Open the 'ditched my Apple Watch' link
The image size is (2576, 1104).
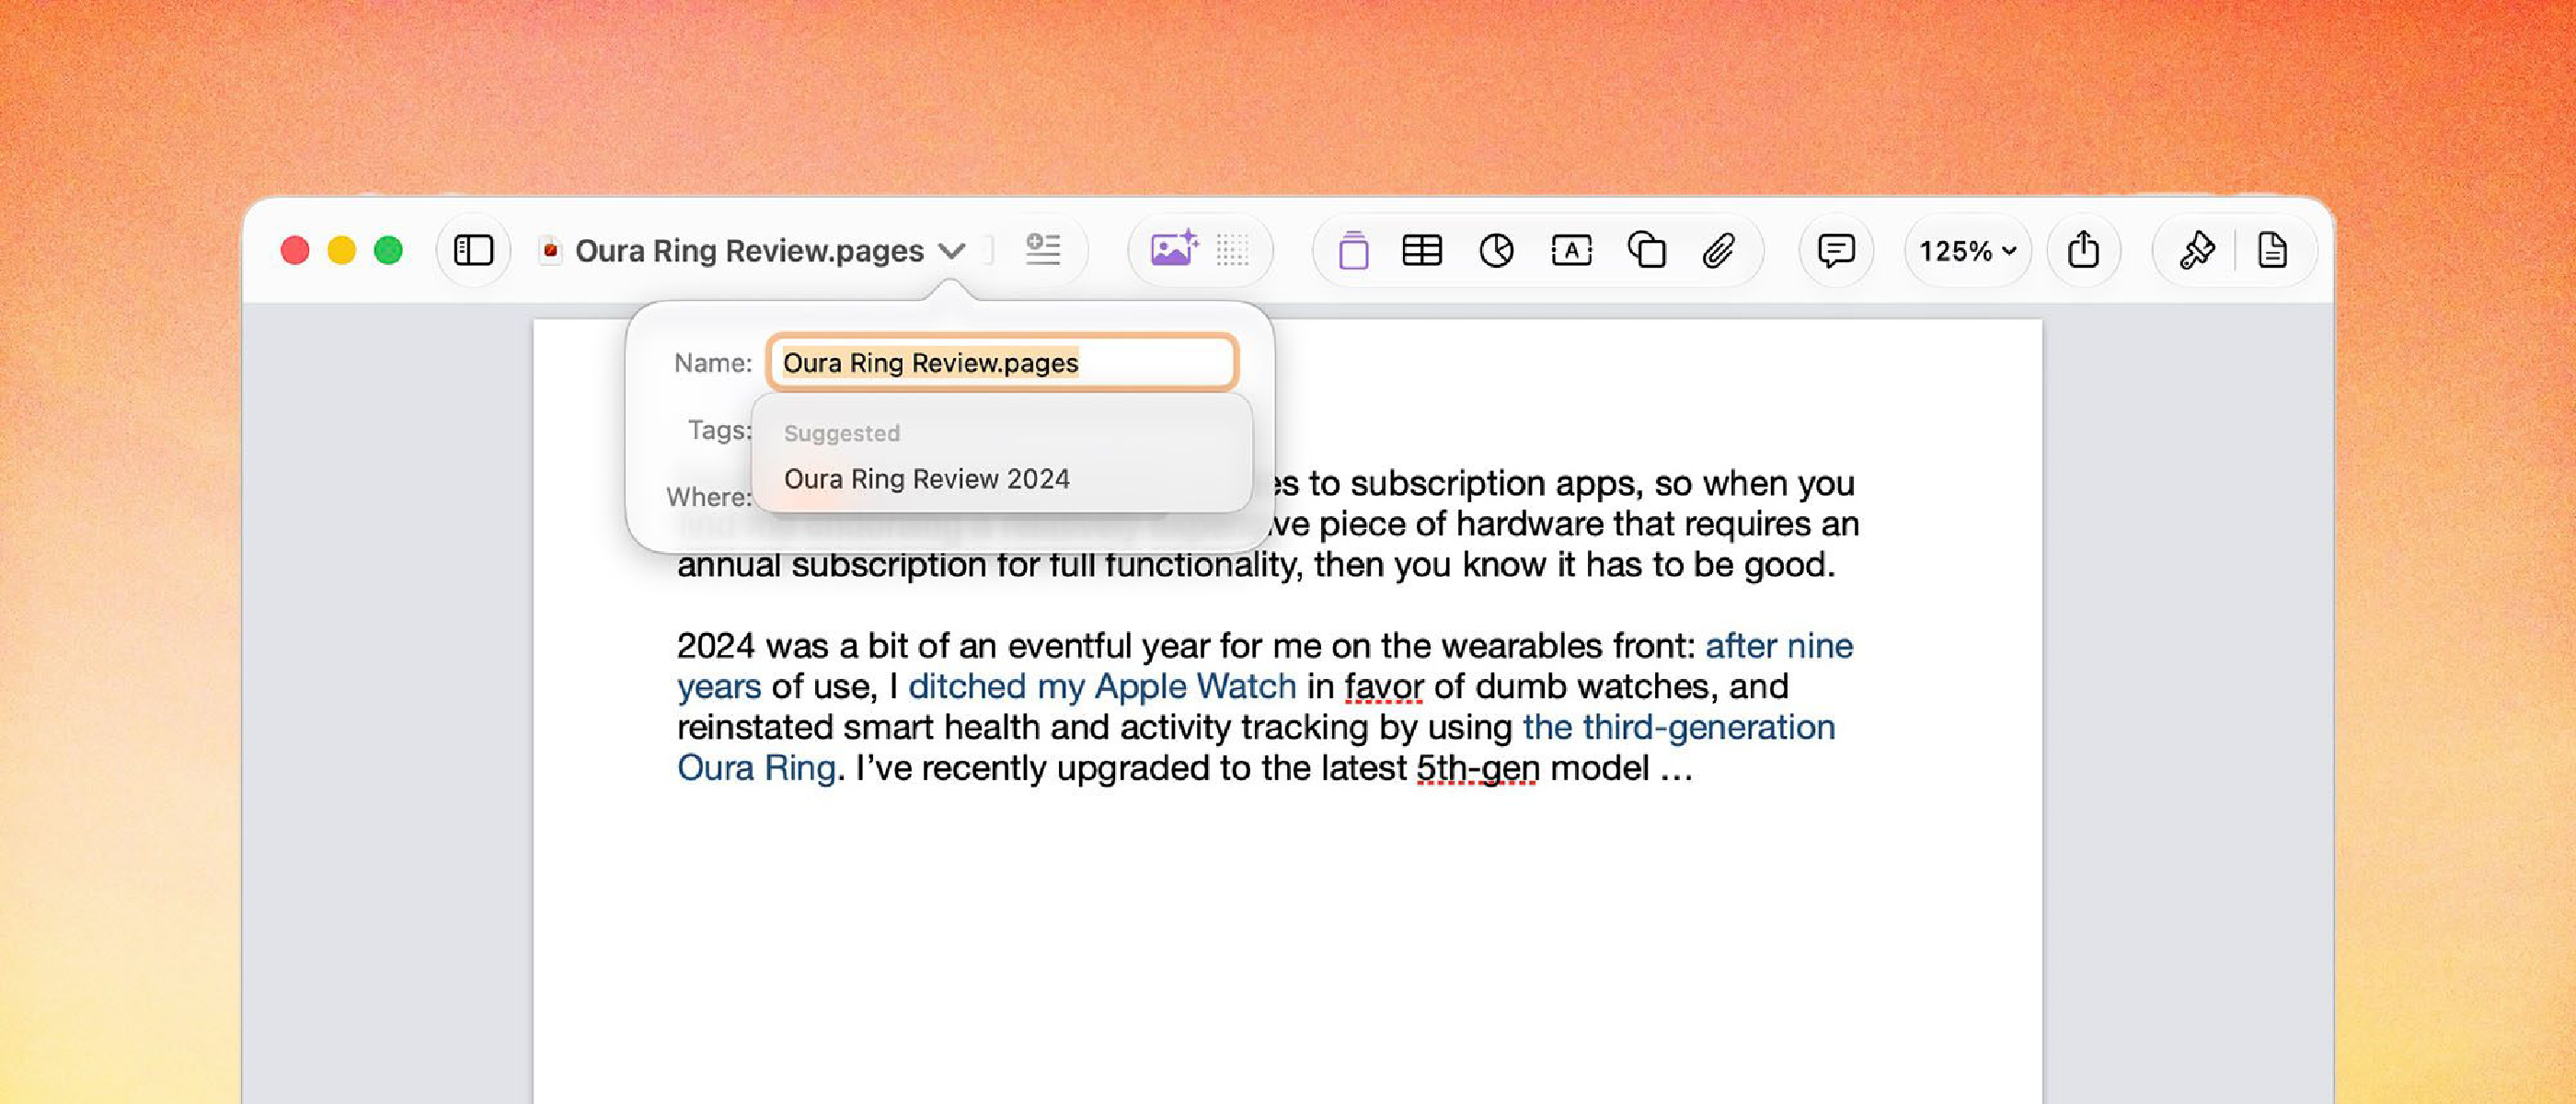tap(1102, 686)
